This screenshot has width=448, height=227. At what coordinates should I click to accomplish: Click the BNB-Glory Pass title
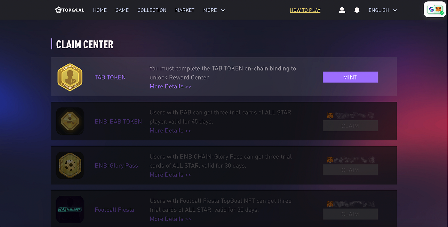(116, 165)
